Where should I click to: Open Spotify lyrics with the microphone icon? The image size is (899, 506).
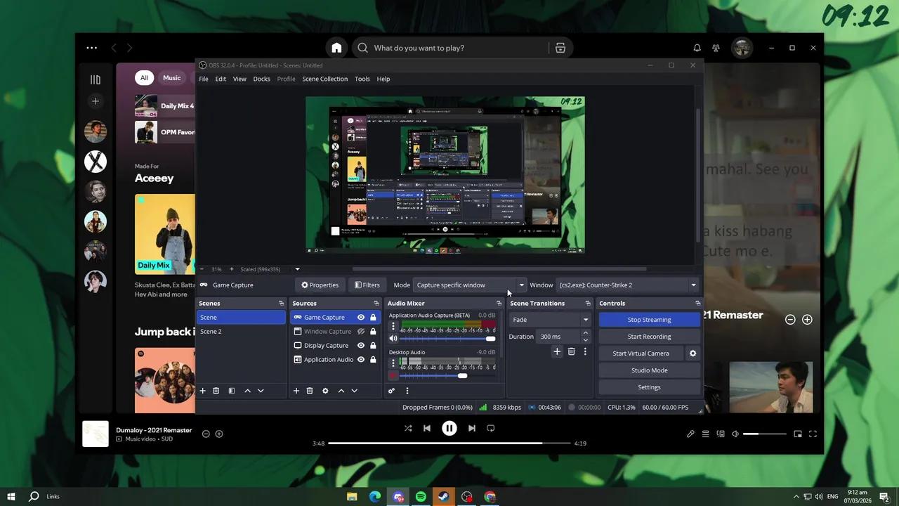[690, 434]
